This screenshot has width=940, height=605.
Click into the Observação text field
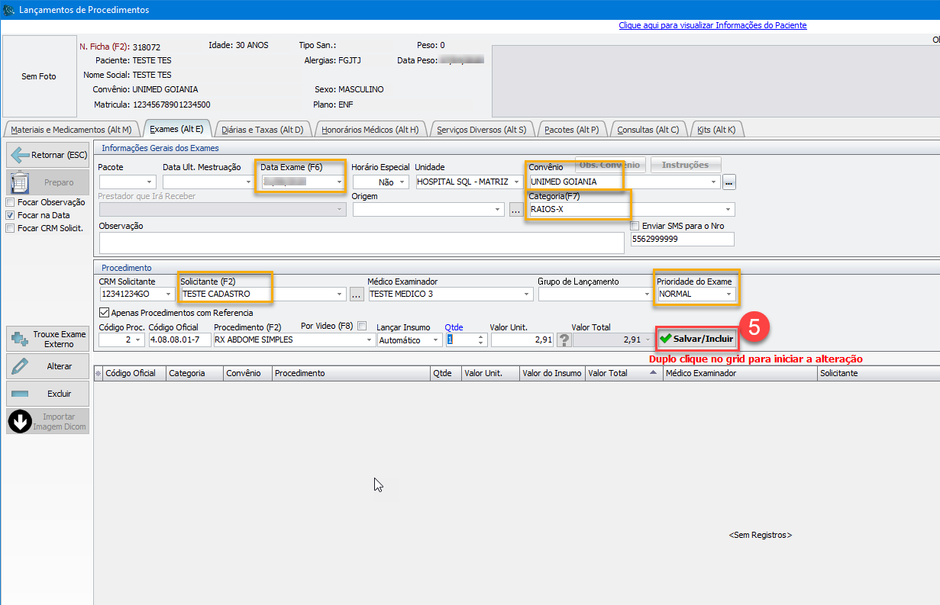coord(360,243)
